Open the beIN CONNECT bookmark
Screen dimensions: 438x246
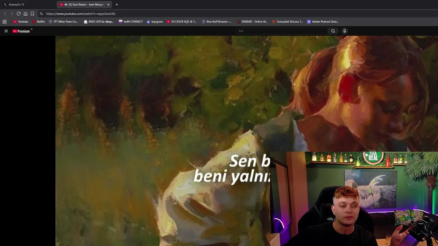[131, 22]
